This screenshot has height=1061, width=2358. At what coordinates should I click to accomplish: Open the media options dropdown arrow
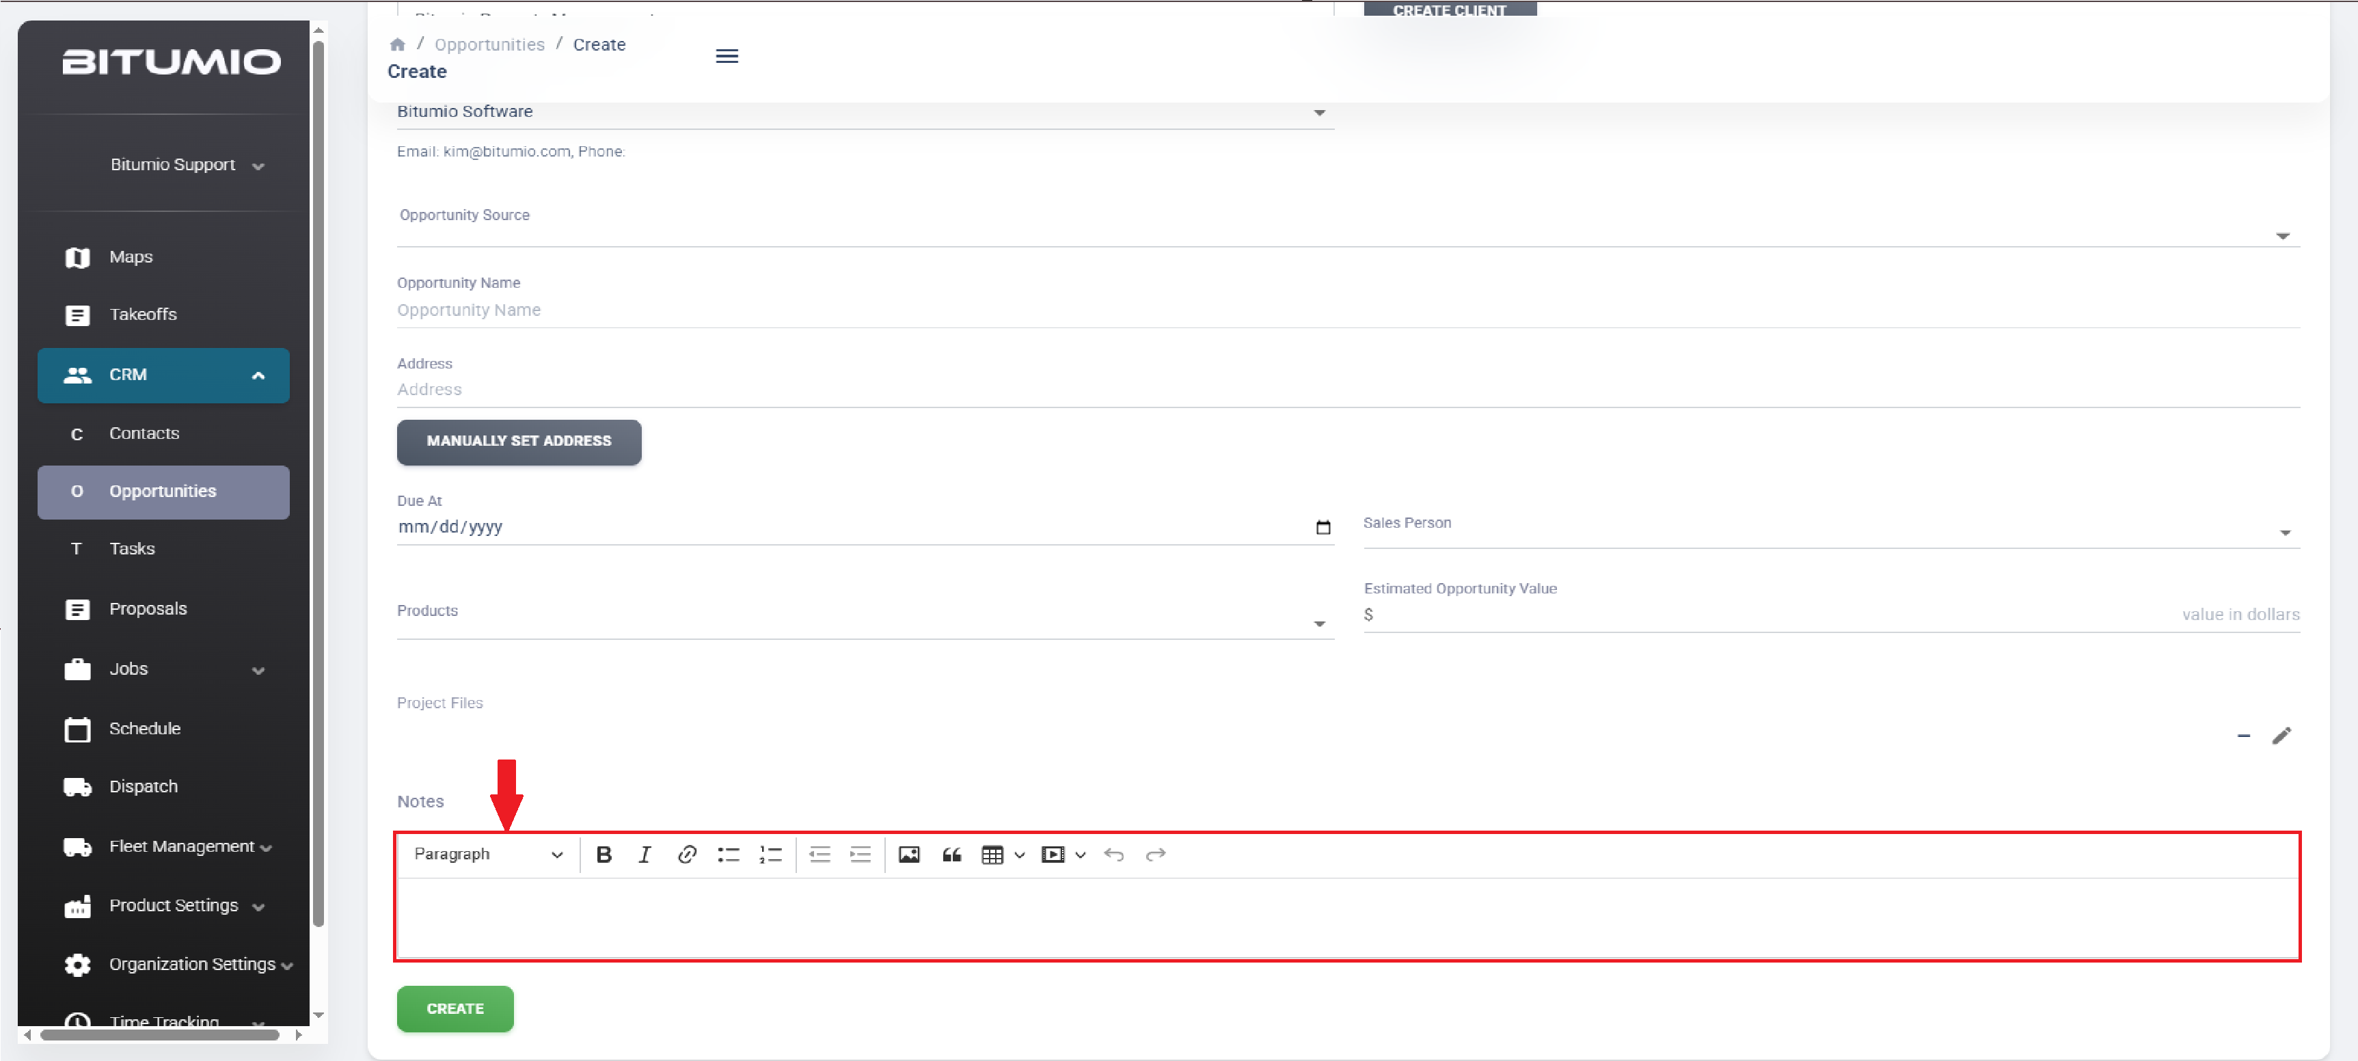click(x=1080, y=855)
